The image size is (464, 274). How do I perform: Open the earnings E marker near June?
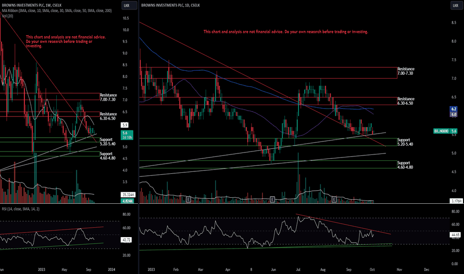pyautogui.click(x=272, y=199)
